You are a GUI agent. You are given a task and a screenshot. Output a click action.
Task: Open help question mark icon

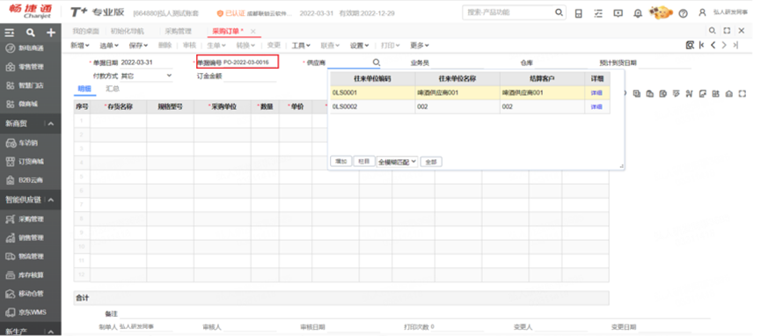tap(683, 13)
